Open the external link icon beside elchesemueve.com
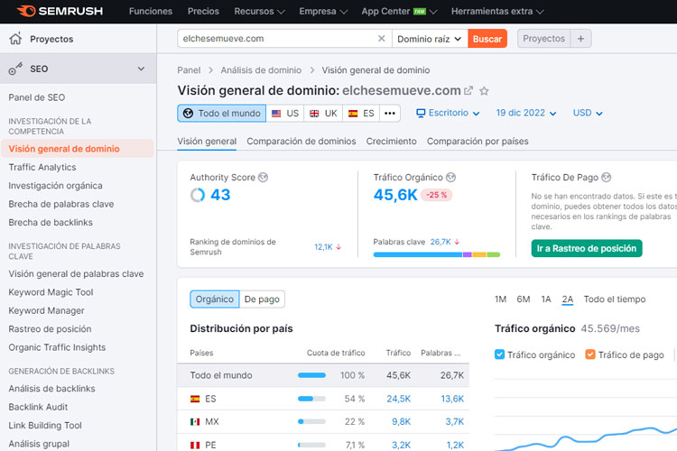 [468, 90]
